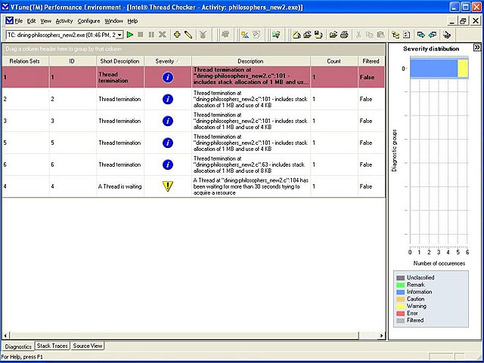This screenshot has width=484, height=363.
Task: Click the Error red legend swatch
Action: coord(400,313)
